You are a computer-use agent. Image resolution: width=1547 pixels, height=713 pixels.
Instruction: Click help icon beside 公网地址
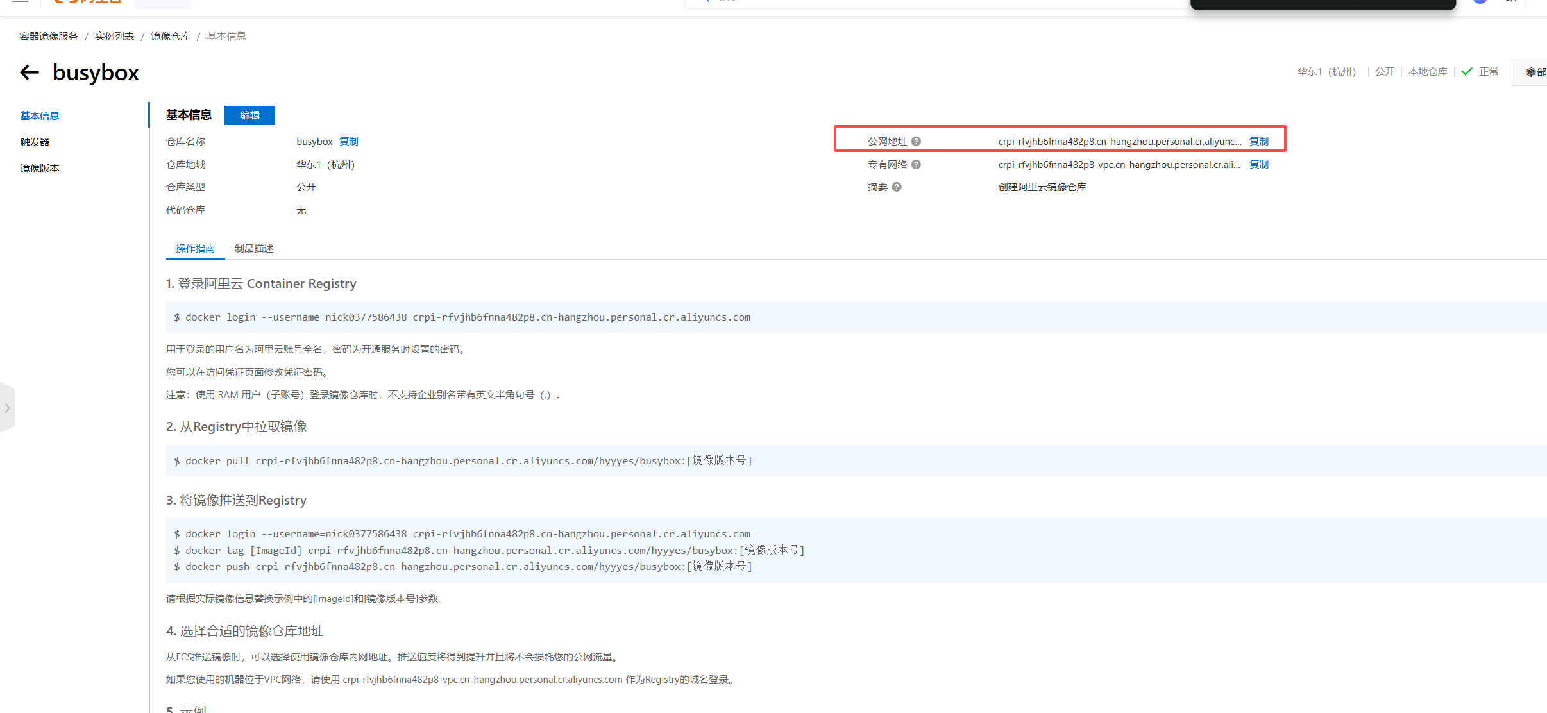click(x=916, y=142)
